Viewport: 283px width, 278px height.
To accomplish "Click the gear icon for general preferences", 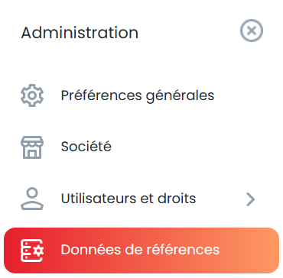I will [32, 95].
